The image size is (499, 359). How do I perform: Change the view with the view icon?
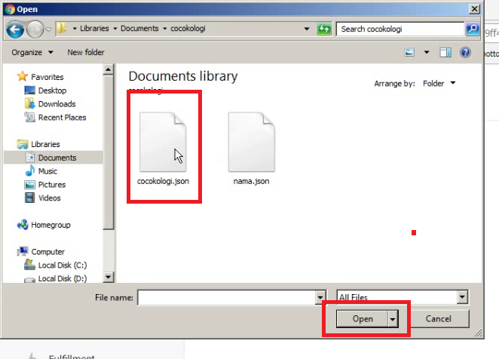click(409, 52)
